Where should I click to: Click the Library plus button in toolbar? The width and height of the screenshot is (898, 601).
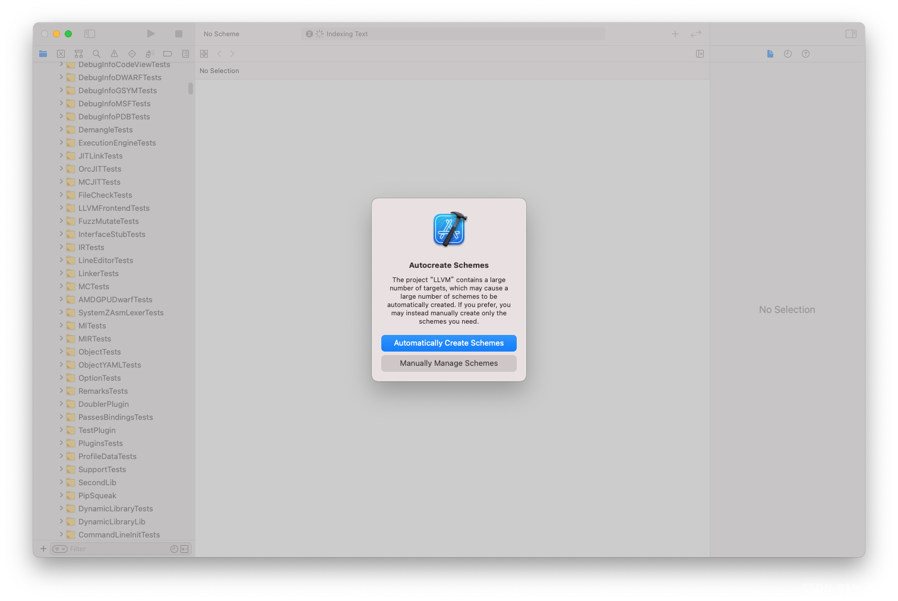(675, 34)
